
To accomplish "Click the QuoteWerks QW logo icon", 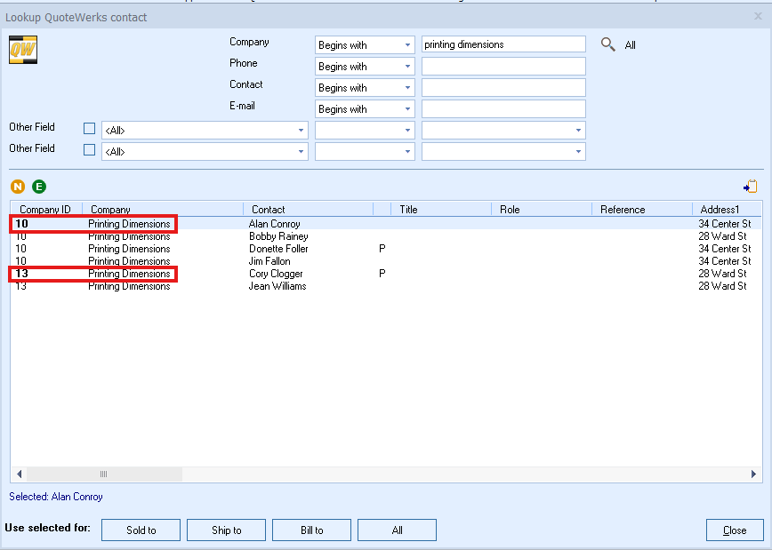I will (x=23, y=50).
